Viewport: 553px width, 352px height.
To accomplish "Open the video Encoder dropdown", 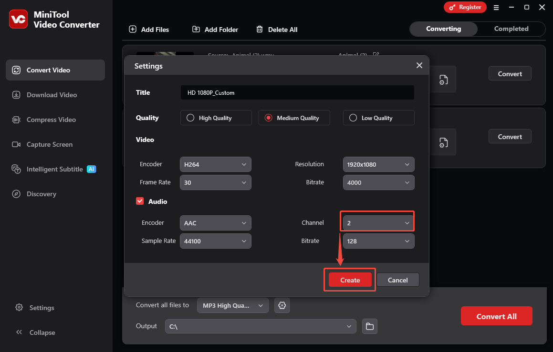I will 215,164.
